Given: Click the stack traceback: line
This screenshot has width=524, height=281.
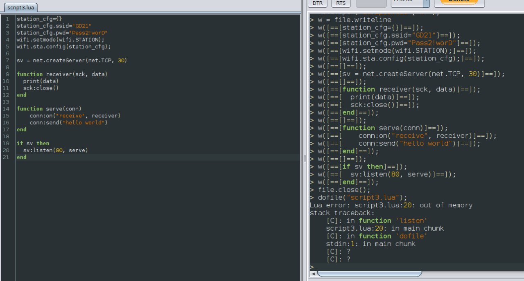Looking at the screenshot, I should coord(342,213).
